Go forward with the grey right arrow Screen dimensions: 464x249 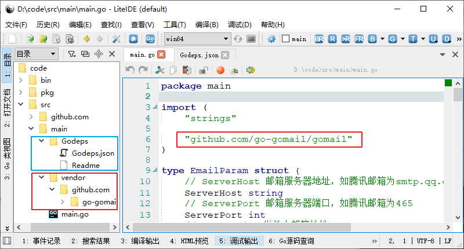pyautogui.click(x=100, y=39)
